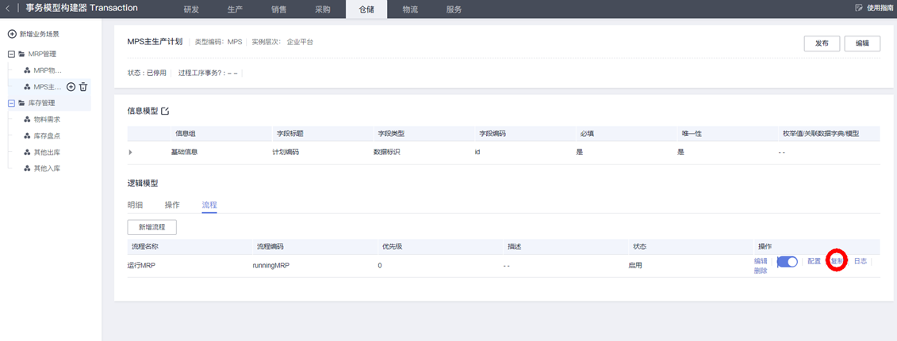Switch to the 明细 logic tab
Screen dimensions: 897x341
pos(135,205)
